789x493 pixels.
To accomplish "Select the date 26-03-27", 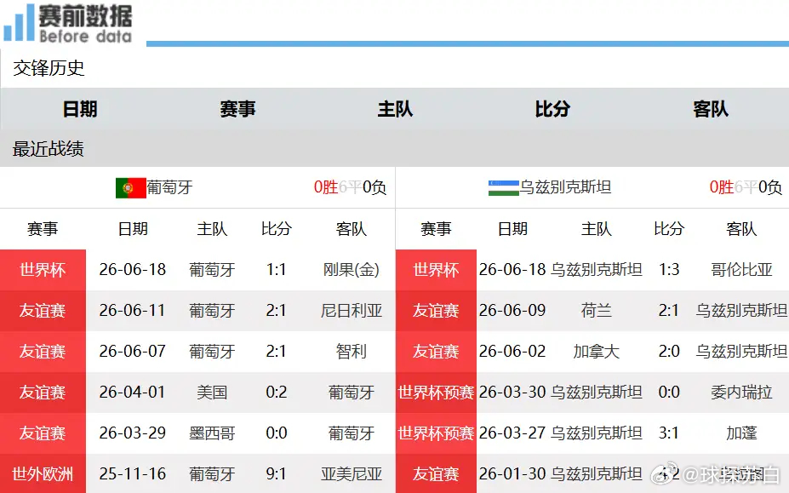I will point(512,433).
